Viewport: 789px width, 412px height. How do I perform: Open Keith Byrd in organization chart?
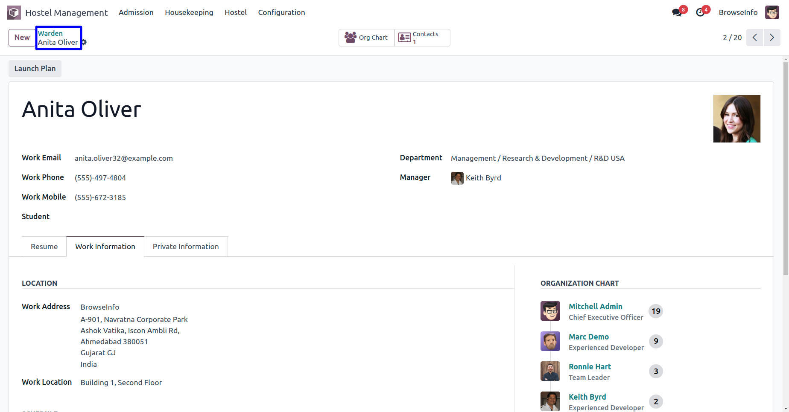click(587, 397)
